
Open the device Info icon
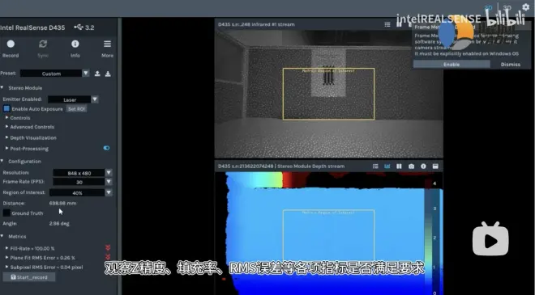click(x=75, y=44)
